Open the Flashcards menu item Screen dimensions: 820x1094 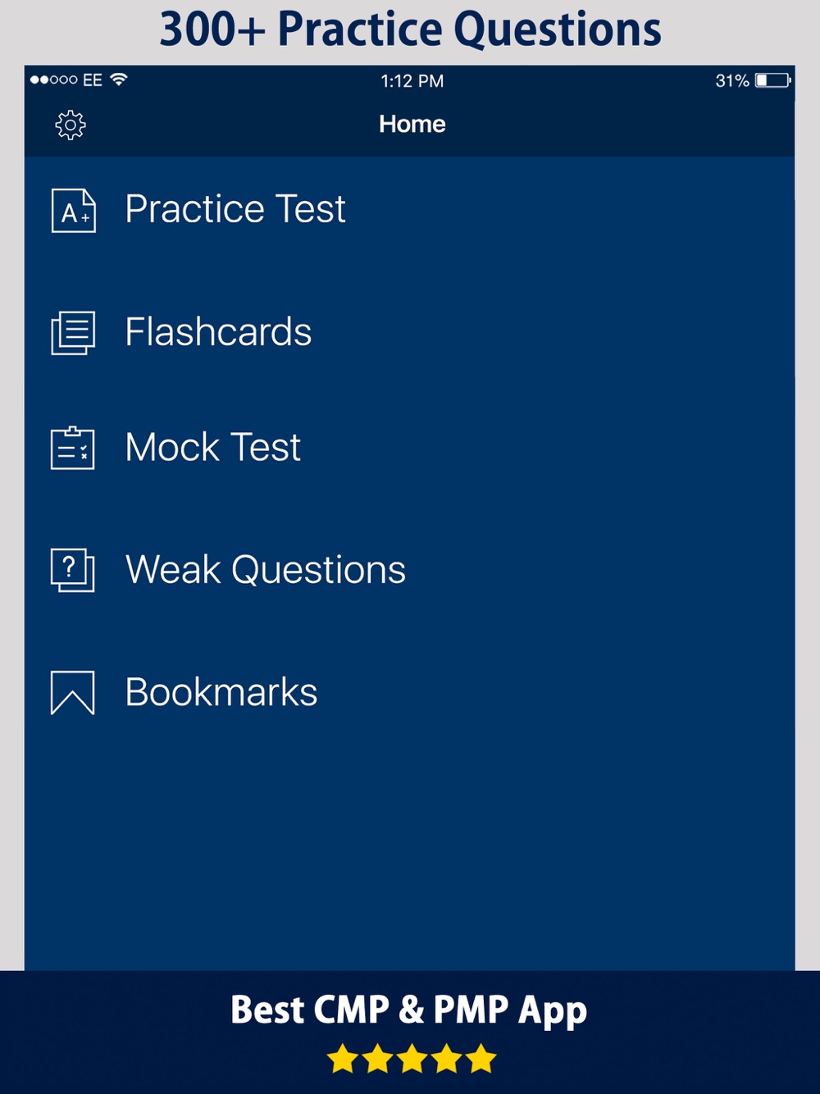pos(410,333)
